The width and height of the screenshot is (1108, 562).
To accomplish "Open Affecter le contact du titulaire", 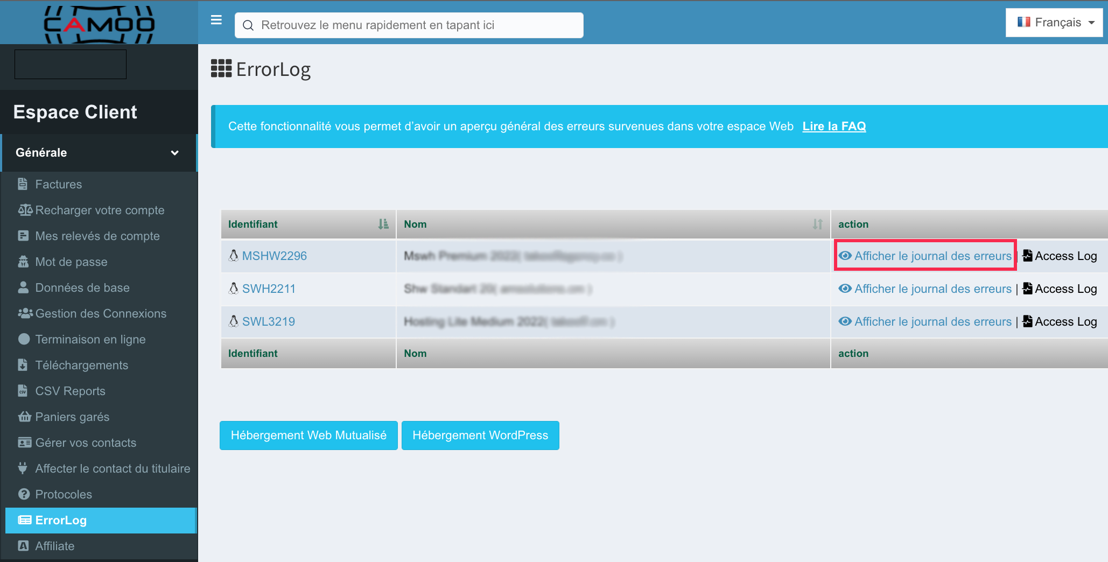I will tap(113, 468).
